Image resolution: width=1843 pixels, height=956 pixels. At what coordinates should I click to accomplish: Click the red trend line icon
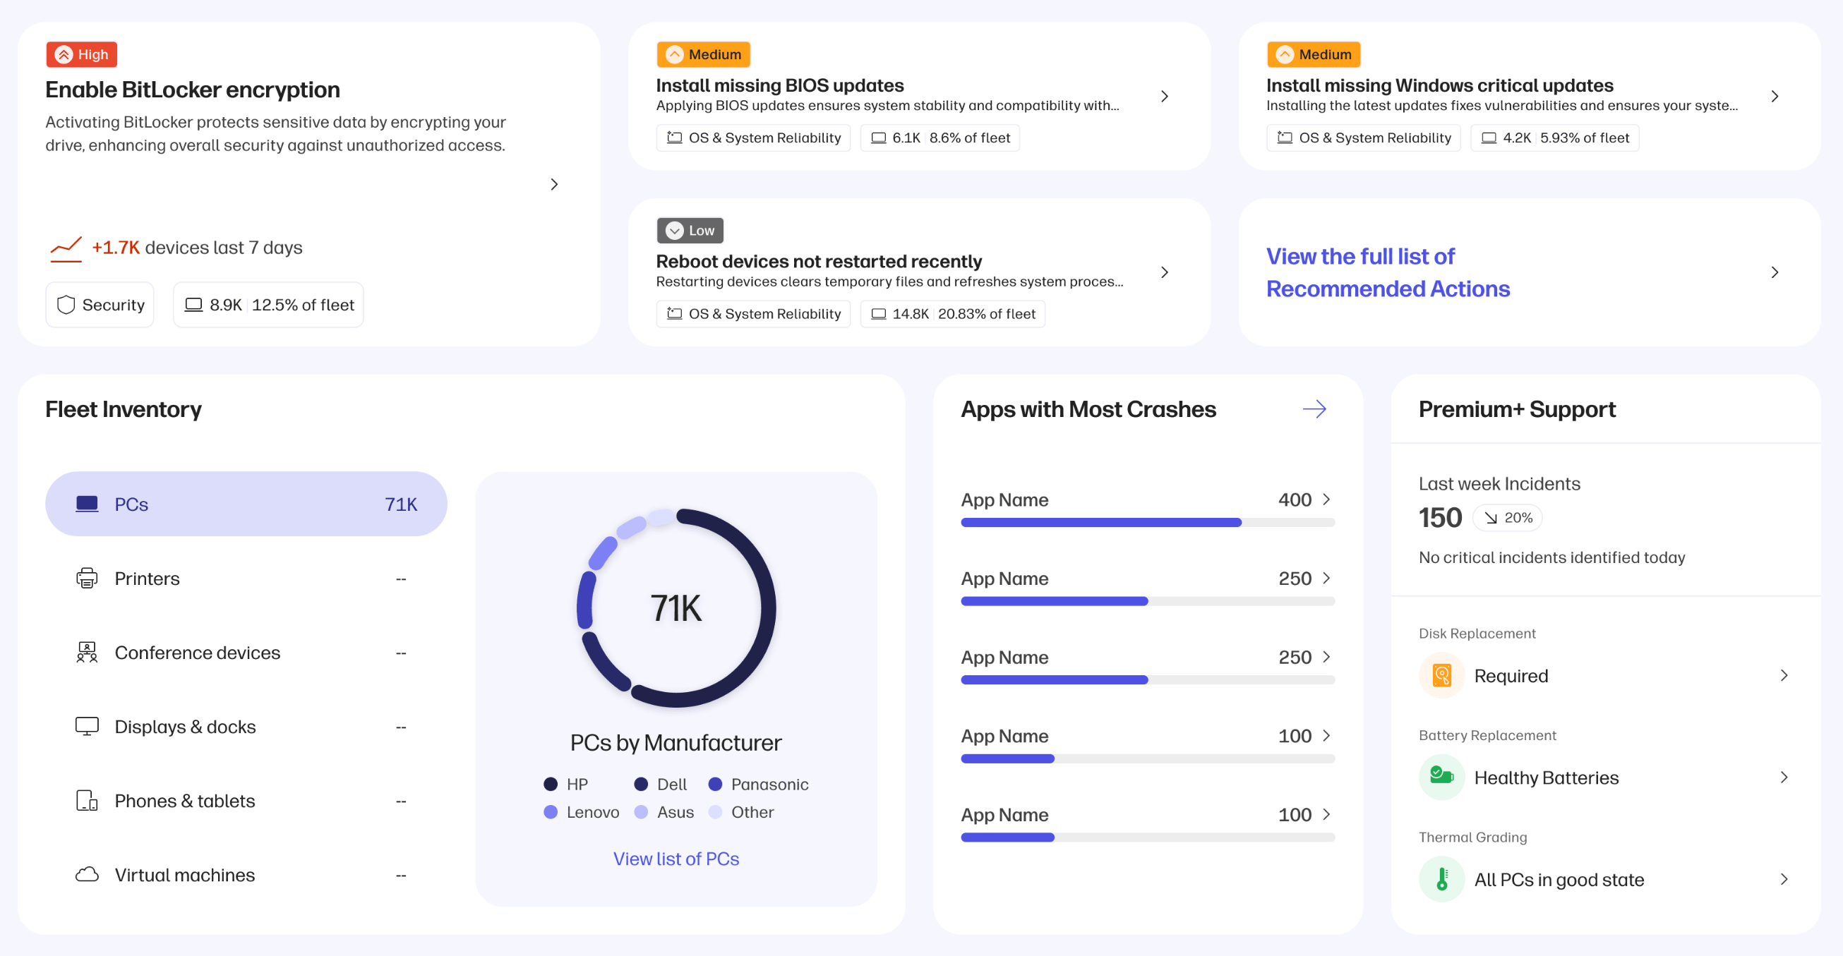66,249
